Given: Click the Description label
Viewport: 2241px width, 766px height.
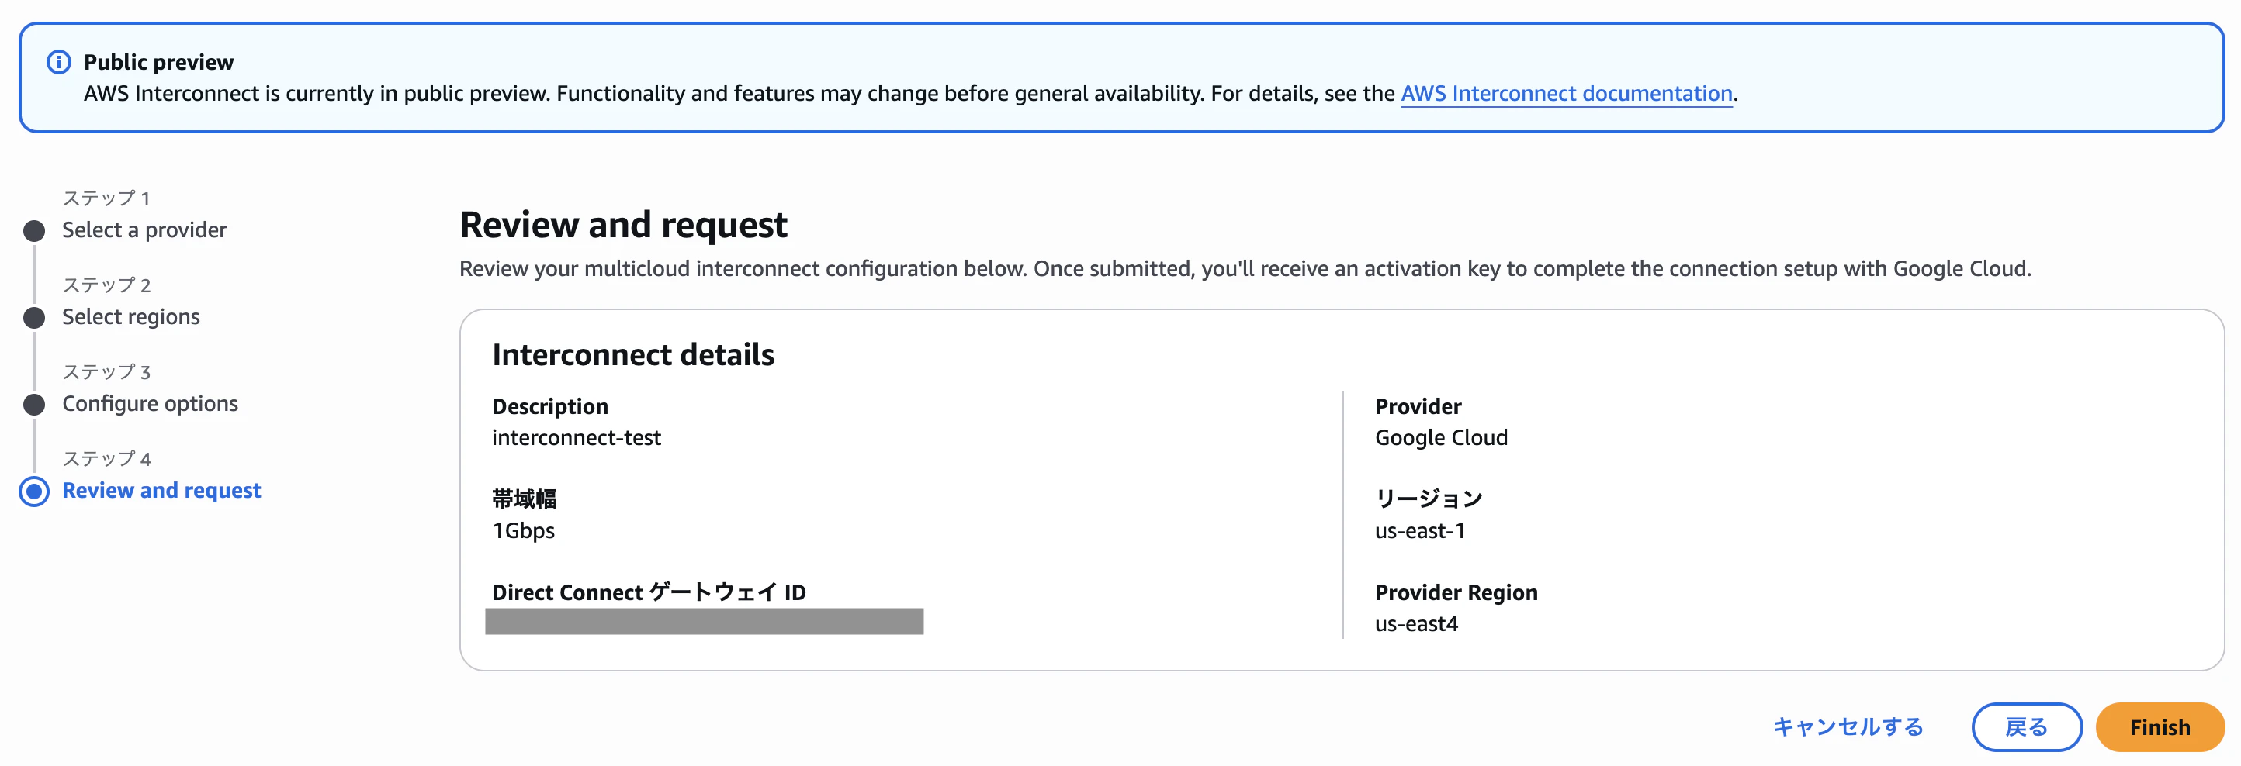Looking at the screenshot, I should click(550, 406).
